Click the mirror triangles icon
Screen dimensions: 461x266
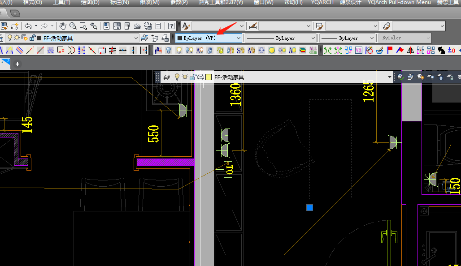coord(410,50)
